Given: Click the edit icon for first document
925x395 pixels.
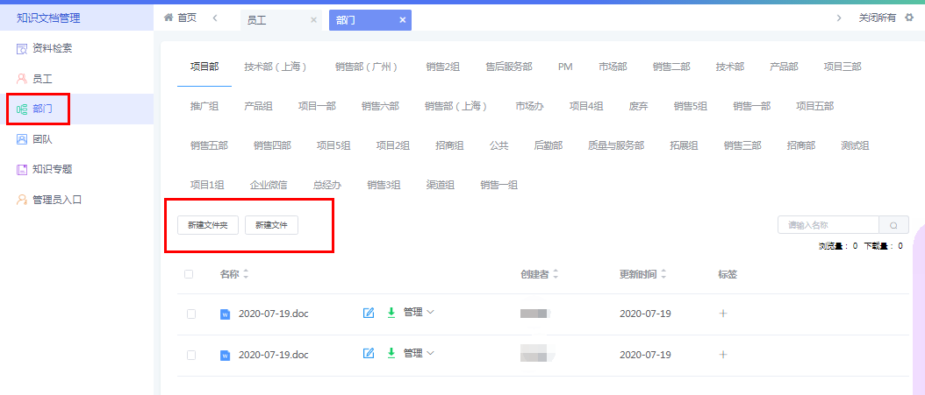Looking at the screenshot, I should point(369,313).
